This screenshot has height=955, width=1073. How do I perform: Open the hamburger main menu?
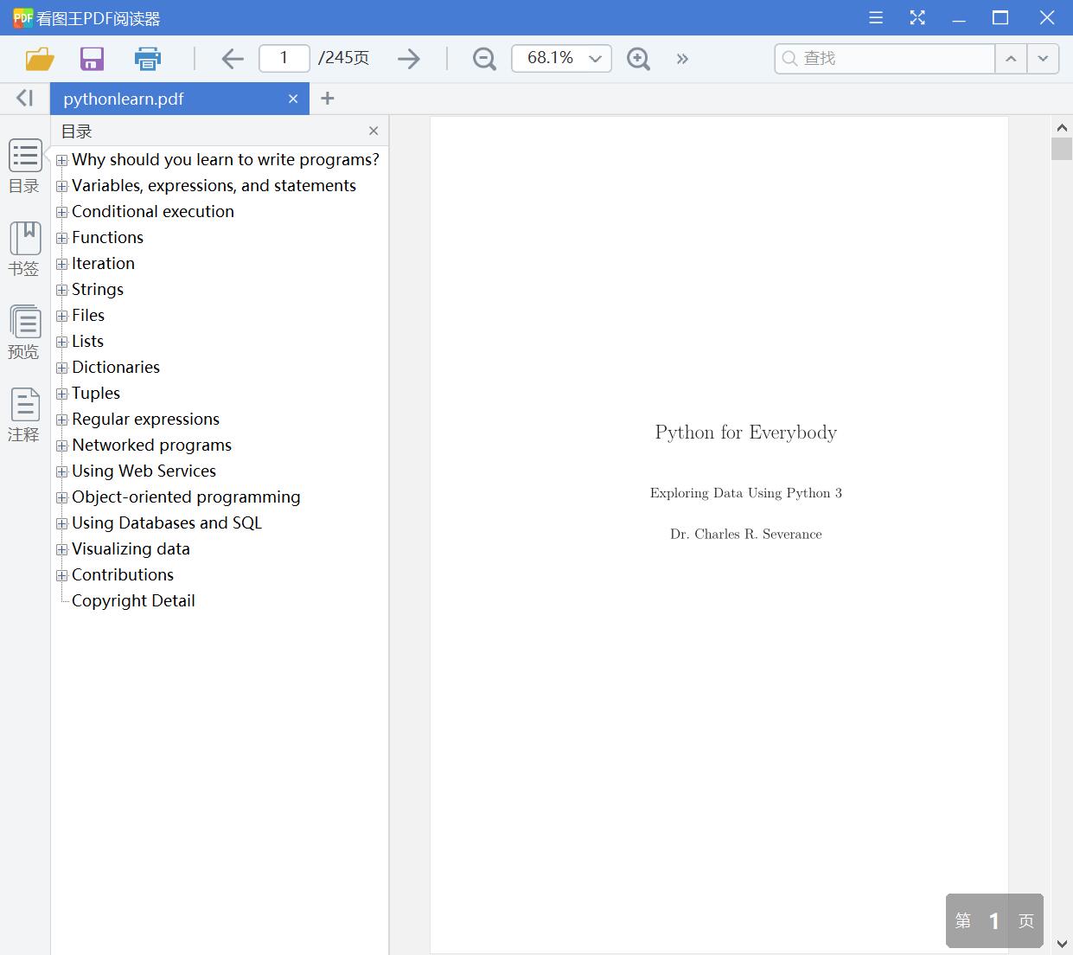coord(876,18)
